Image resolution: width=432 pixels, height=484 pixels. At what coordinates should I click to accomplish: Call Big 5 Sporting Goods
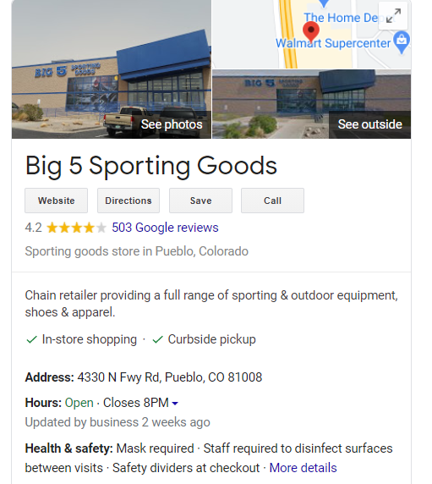(x=272, y=201)
